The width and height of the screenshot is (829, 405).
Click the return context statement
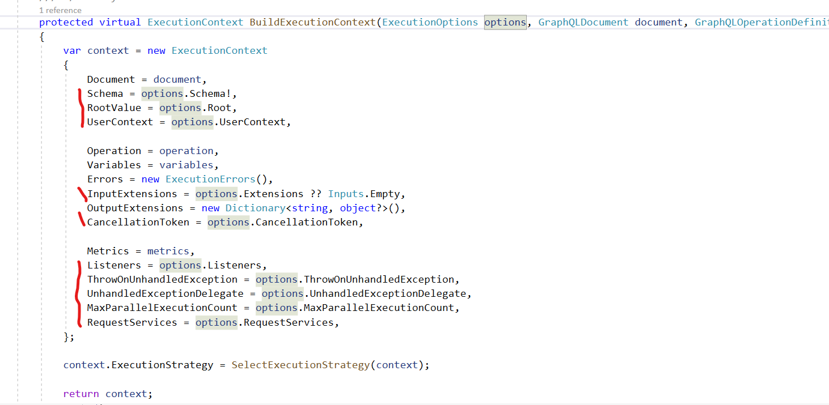(x=108, y=393)
